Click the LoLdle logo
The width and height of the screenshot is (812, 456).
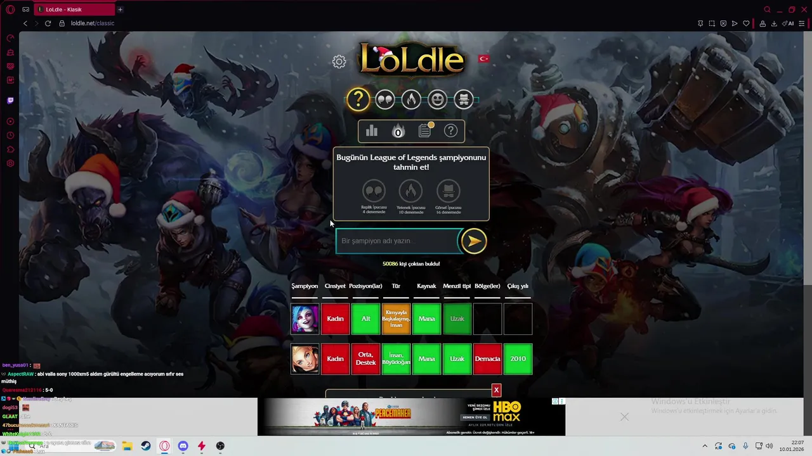point(412,60)
